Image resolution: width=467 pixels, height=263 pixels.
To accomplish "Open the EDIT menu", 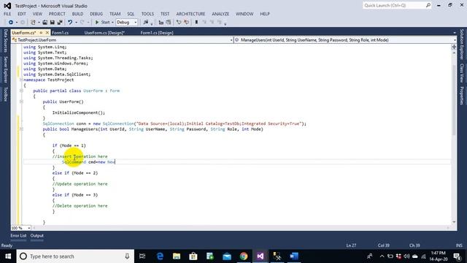I will [x=22, y=14].
